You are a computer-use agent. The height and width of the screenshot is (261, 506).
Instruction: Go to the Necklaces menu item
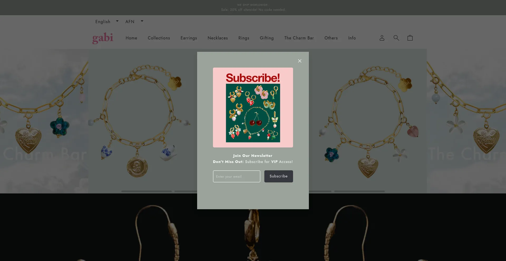pyautogui.click(x=218, y=38)
